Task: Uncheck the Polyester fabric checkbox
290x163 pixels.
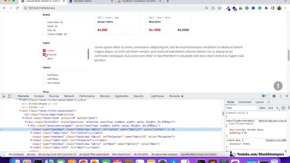Action: coord(44,54)
